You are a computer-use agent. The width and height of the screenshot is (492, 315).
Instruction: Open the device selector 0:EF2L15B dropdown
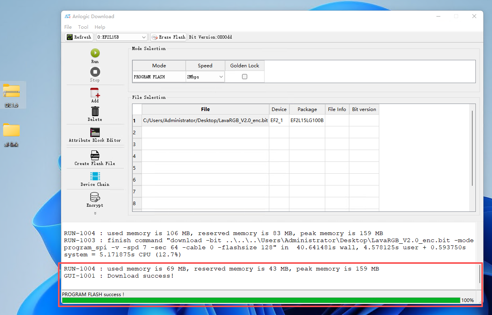(x=122, y=37)
